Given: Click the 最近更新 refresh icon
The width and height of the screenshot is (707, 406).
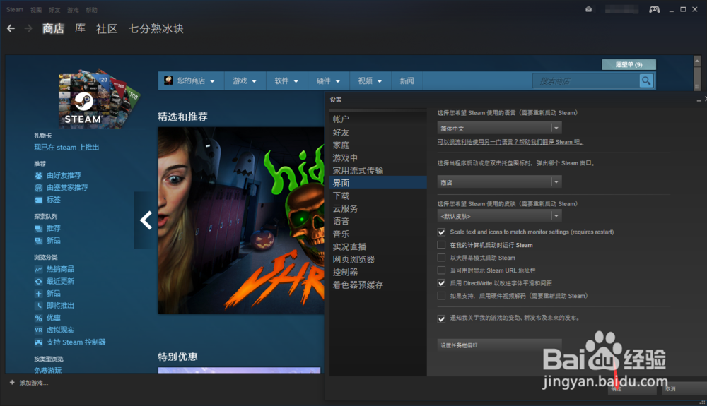Looking at the screenshot, I should [39, 281].
